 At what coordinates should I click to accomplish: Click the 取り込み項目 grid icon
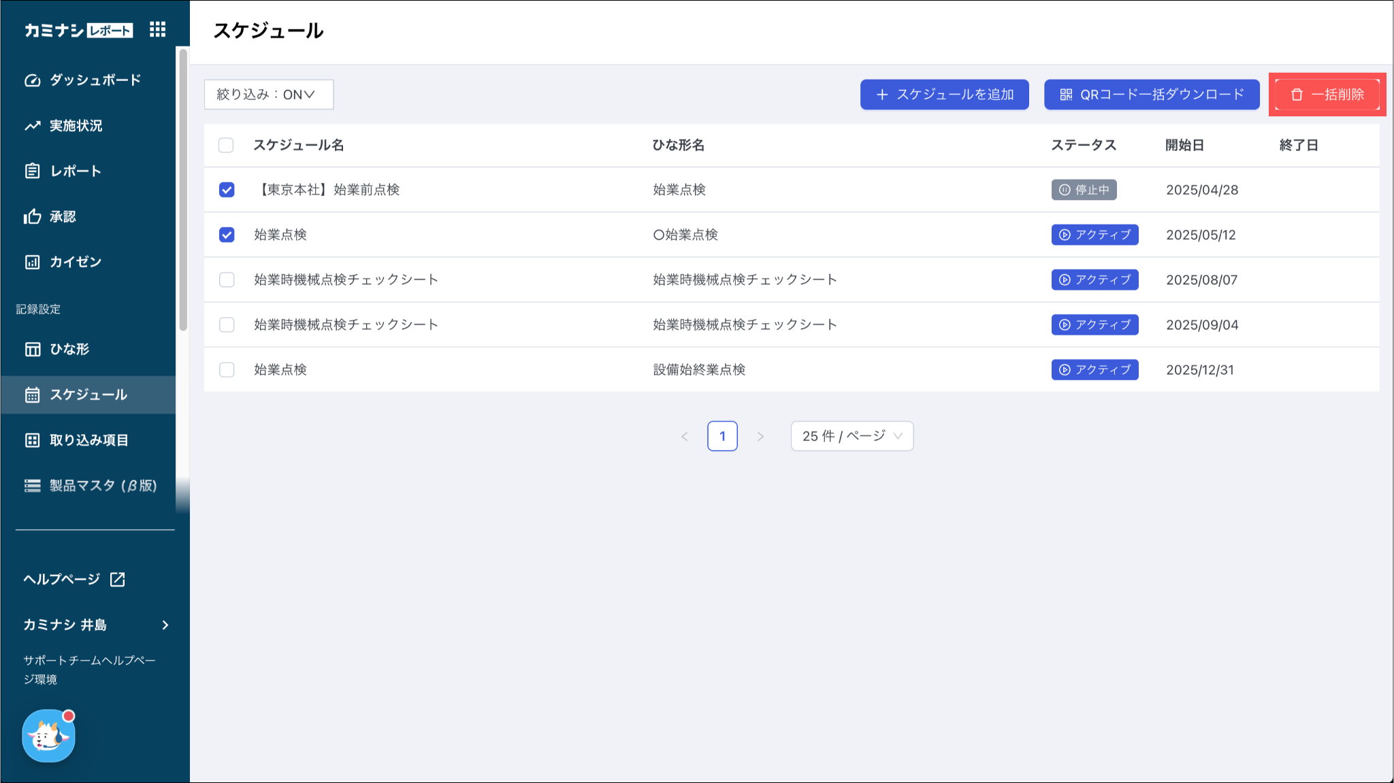(33, 440)
